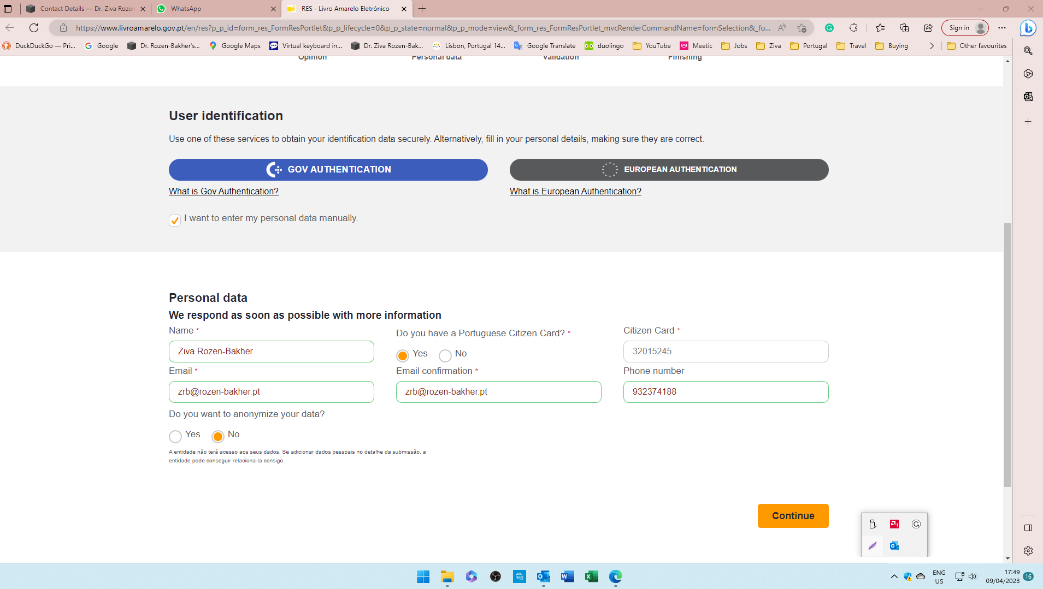Image resolution: width=1043 pixels, height=589 pixels.
Task: Open the Travel bookmarks folder
Action: (851, 46)
